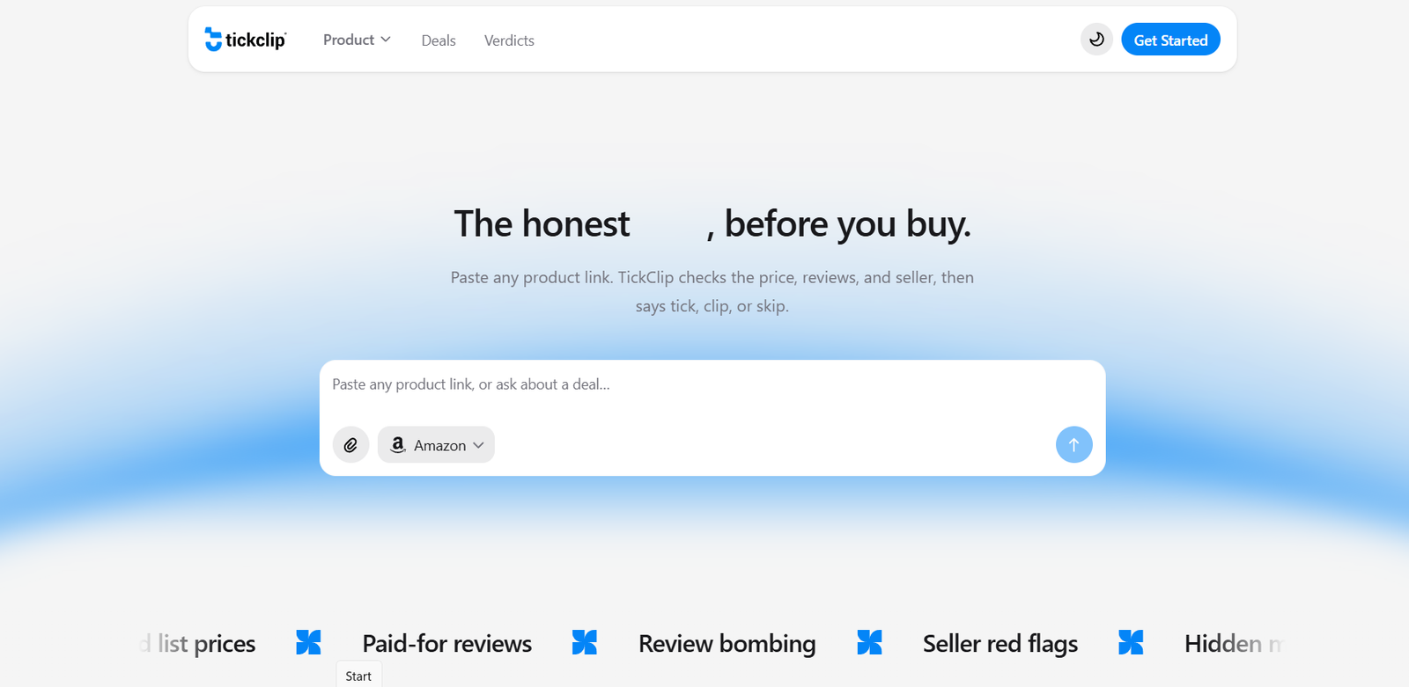Click the Get Started button
Screen dimensions: 1409x687
(1170, 40)
